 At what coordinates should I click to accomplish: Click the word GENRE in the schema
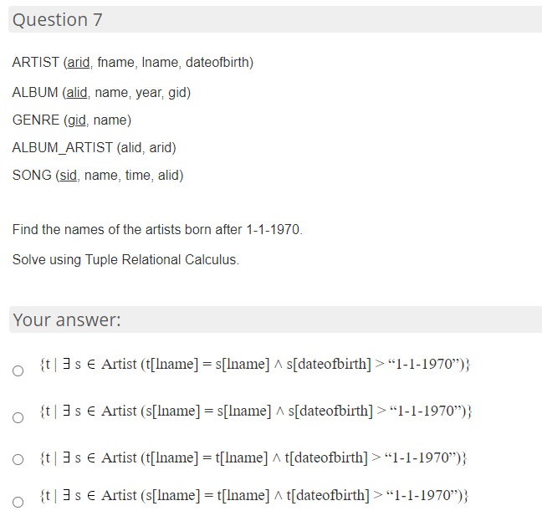pyautogui.click(x=36, y=120)
